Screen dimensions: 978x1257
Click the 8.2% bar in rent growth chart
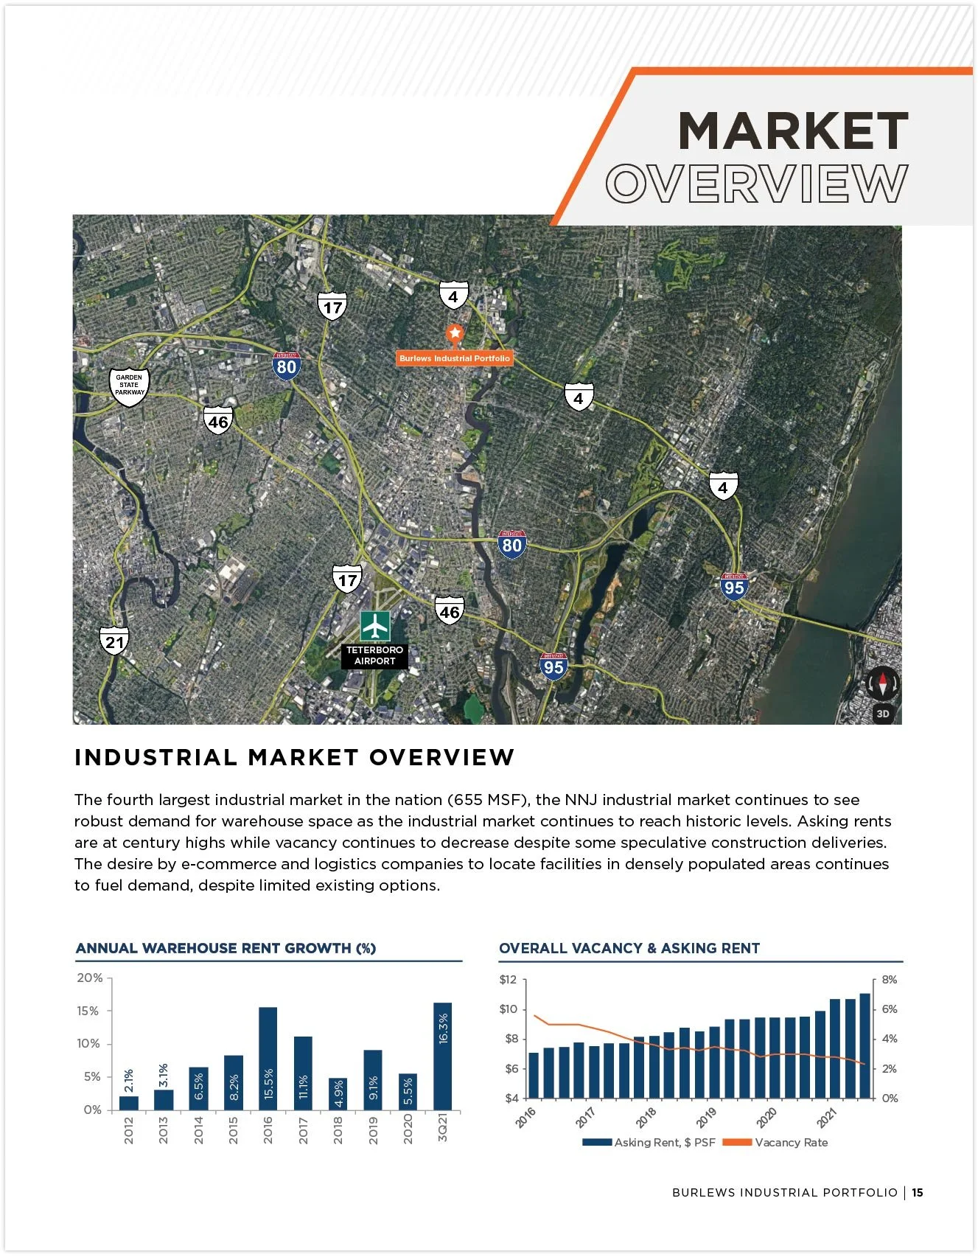tap(234, 1082)
